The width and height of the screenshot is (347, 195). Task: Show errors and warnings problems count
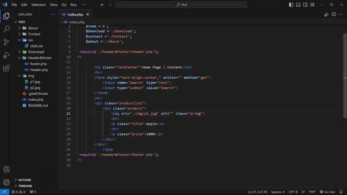(x=18, y=192)
